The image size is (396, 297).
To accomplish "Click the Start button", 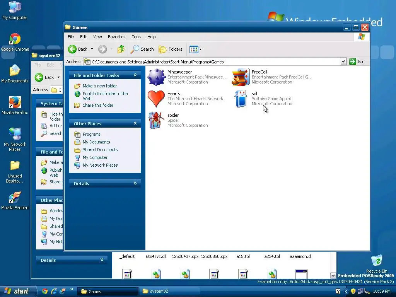I will [18, 291].
